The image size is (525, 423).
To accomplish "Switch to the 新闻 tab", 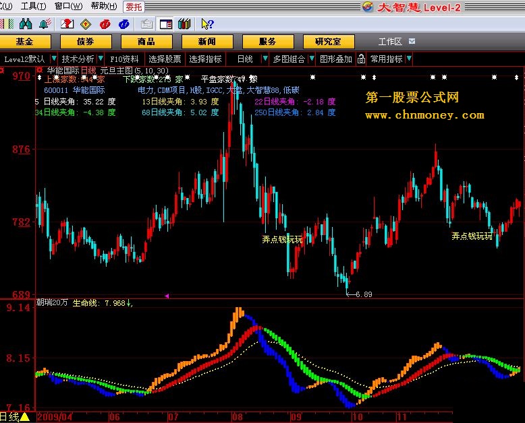I will [x=207, y=42].
